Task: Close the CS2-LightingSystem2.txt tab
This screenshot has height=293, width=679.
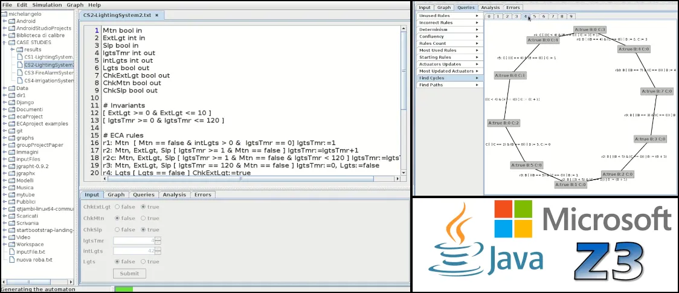Action: pyautogui.click(x=156, y=15)
